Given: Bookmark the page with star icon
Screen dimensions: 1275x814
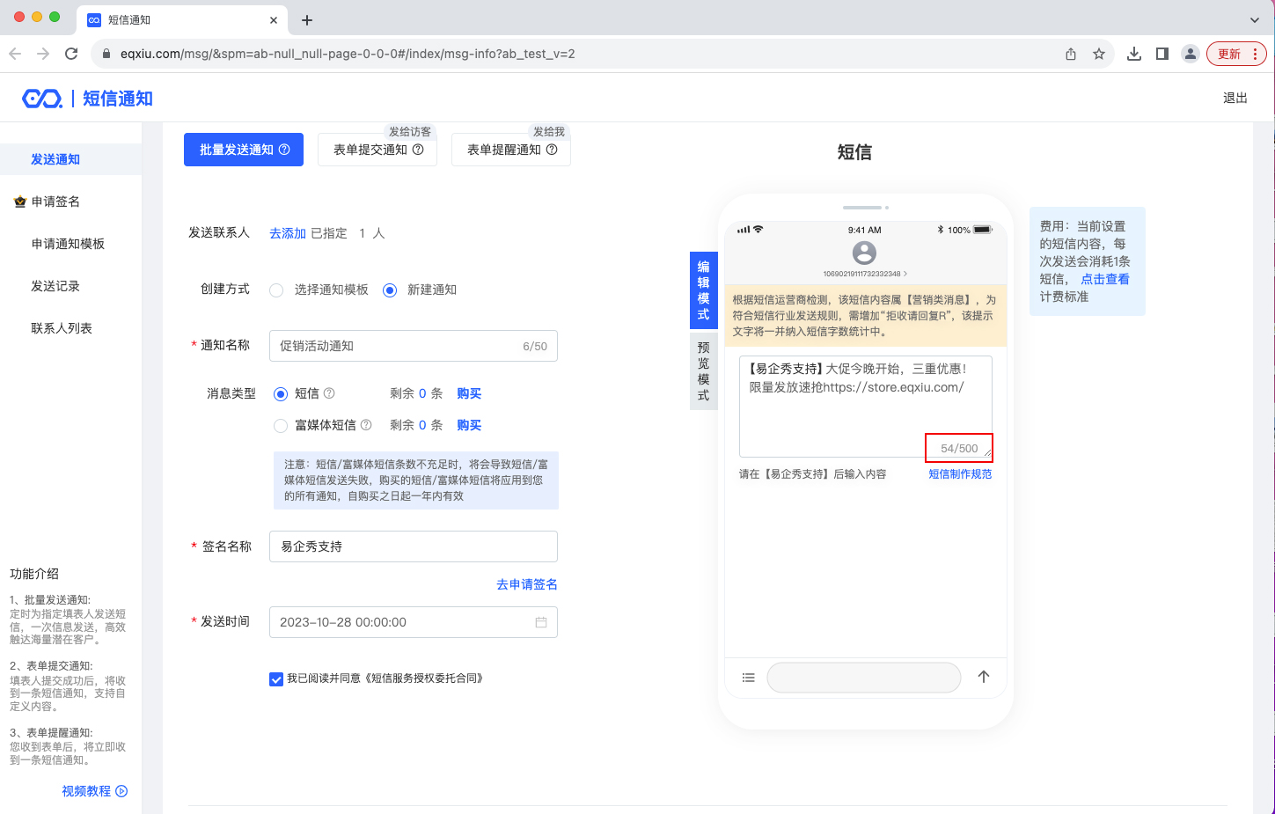Looking at the screenshot, I should click(x=1099, y=54).
